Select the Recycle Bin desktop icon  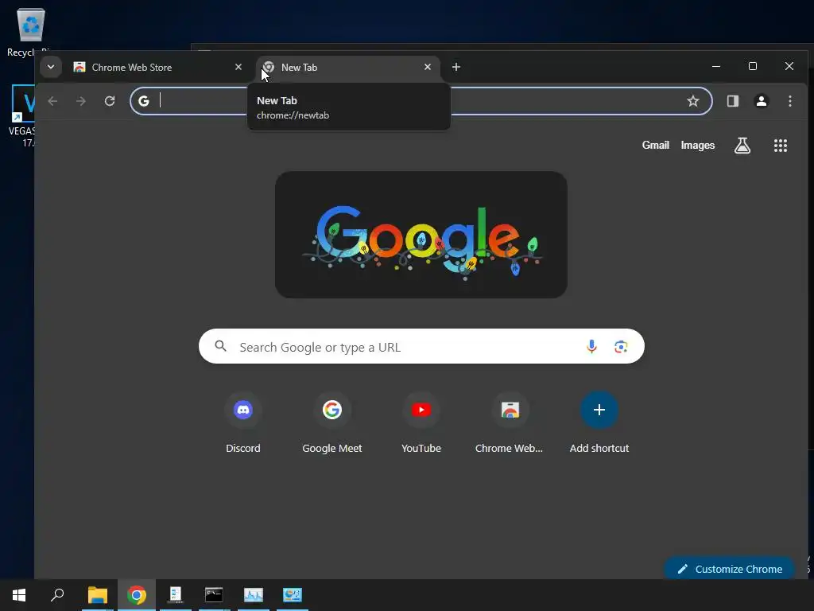coord(29,32)
